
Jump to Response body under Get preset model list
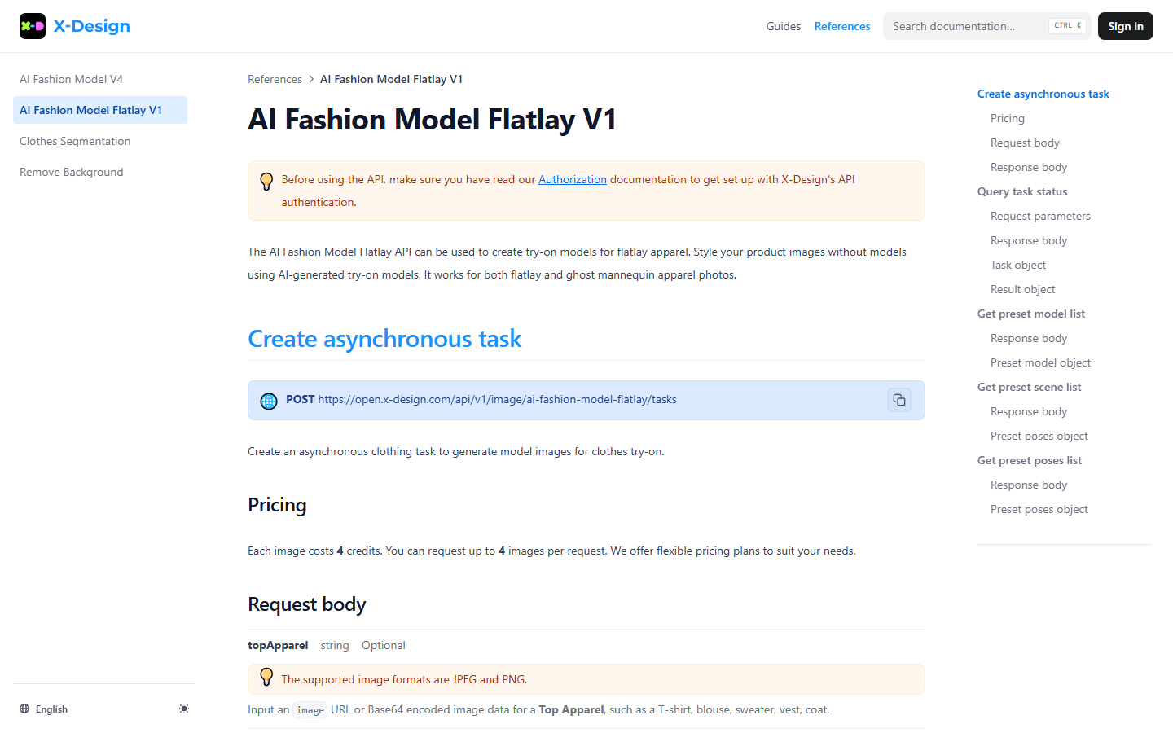pyautogui.click(x=1029, y=338)
